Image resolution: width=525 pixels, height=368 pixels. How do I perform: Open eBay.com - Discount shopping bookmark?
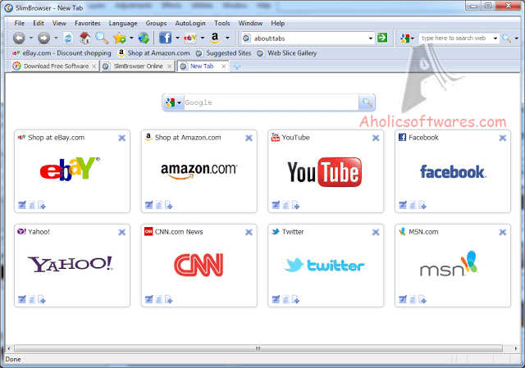[x=62, y=52]
